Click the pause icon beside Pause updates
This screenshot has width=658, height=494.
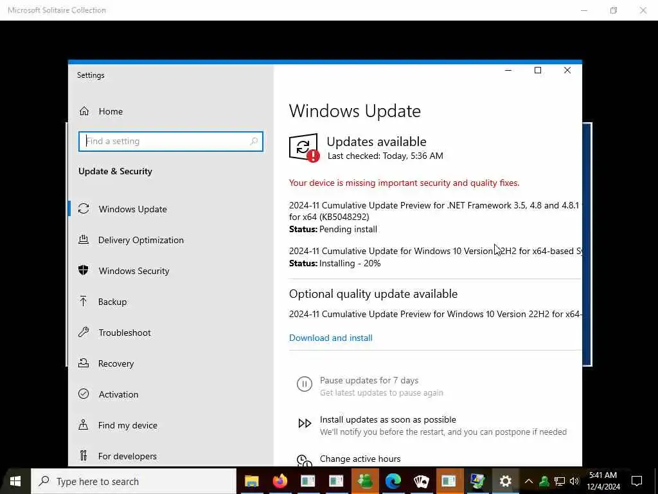point(304,384)
